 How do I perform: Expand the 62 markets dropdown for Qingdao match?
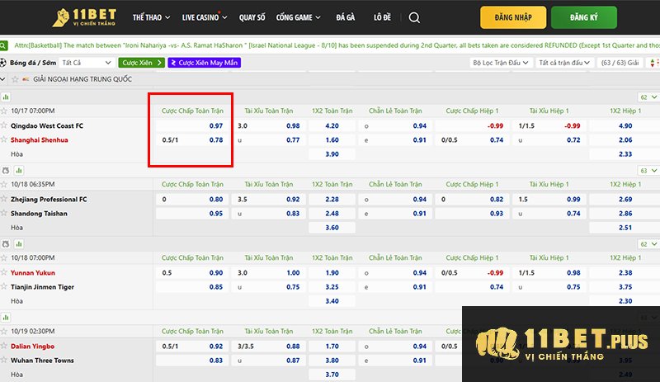coord(648,97)
